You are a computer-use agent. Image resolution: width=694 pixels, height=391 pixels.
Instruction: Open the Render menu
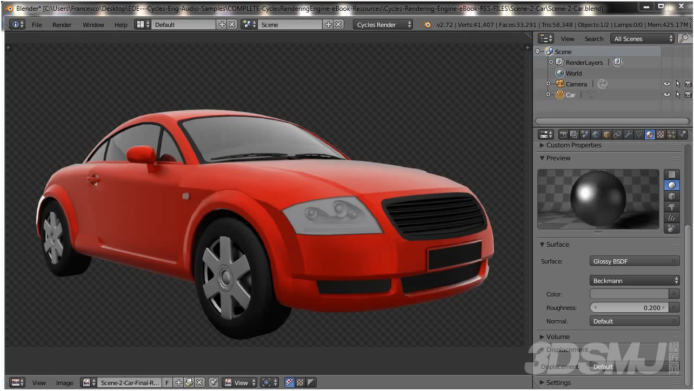click(x=62, y=25)
